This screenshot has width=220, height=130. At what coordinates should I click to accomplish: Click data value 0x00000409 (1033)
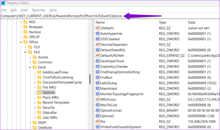point(202,83)
